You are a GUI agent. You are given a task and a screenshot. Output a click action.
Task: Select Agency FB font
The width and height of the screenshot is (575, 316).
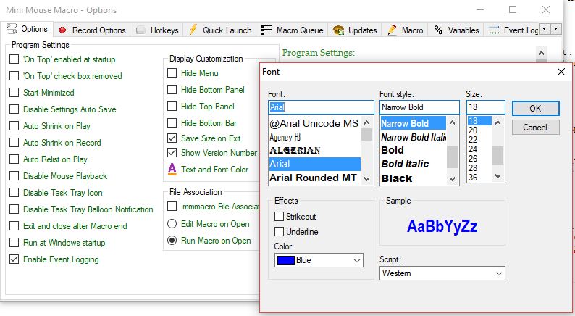[x=285, y=137]
